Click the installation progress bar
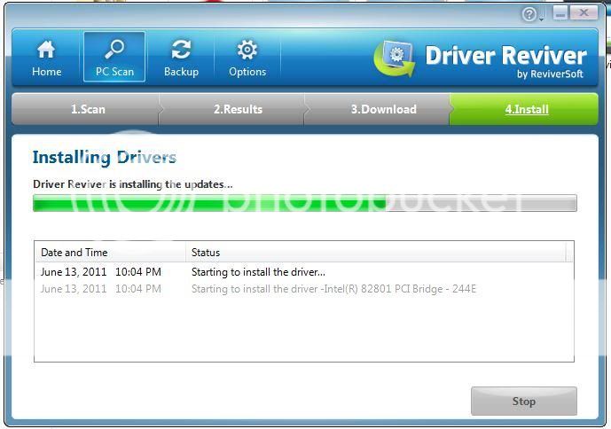 [x=305, y=203]
